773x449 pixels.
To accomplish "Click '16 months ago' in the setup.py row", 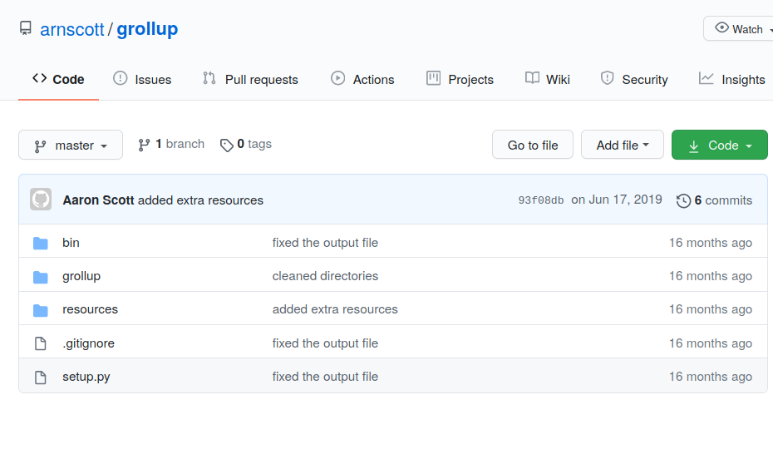I will (711, 377).
